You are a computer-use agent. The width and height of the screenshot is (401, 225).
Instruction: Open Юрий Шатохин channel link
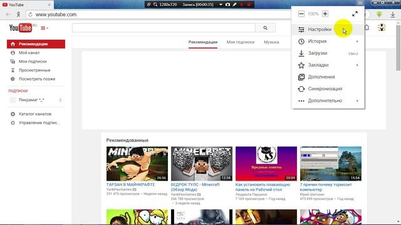pyautogui.click(x=312, y=194)
